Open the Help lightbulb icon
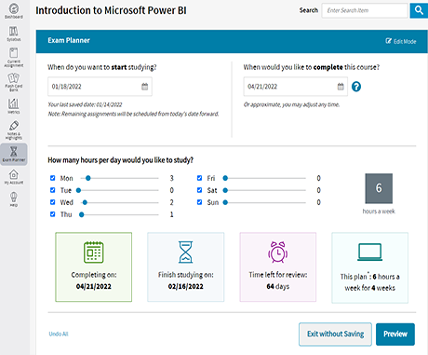This screenshot has height=355, width=428. [14, 199]
